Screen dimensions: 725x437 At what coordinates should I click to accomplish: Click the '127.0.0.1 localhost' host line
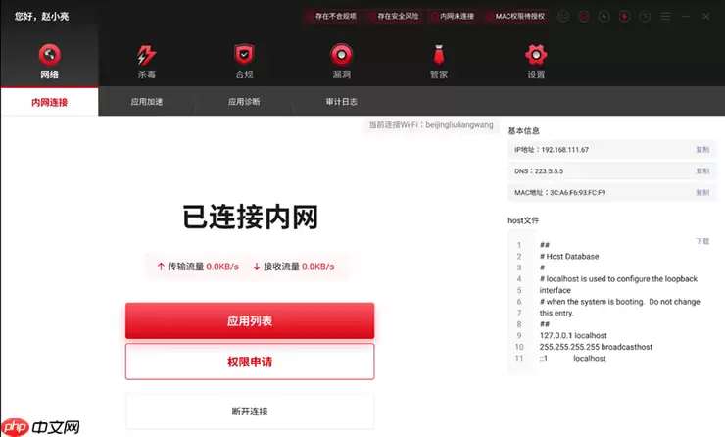pyautogui.click(x=573, y=335)
